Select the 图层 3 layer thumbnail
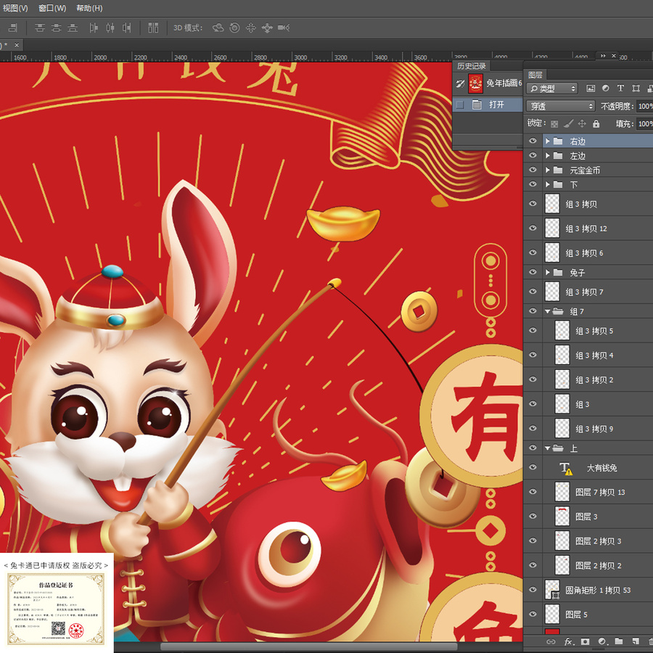 562,517
